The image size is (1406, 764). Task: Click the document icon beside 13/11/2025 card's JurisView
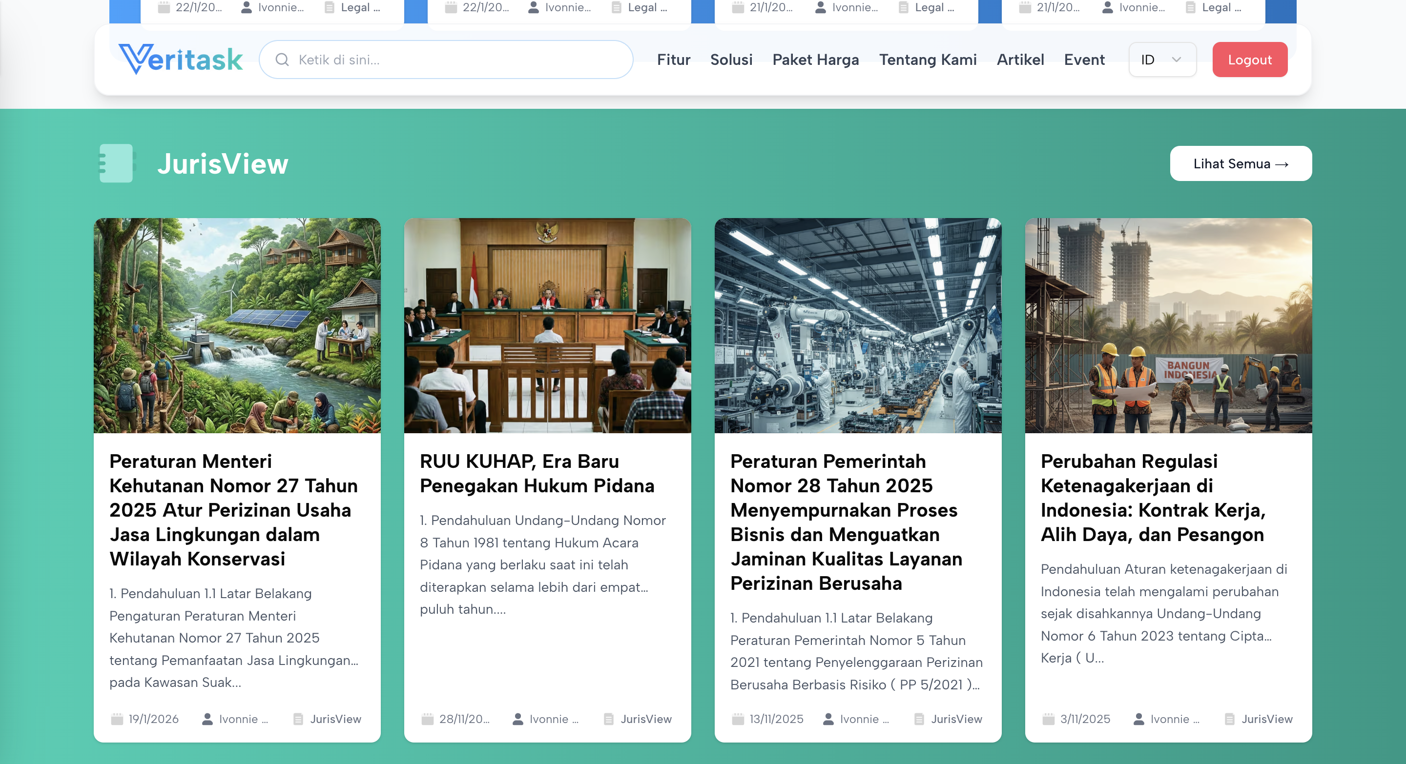point(919,719)
